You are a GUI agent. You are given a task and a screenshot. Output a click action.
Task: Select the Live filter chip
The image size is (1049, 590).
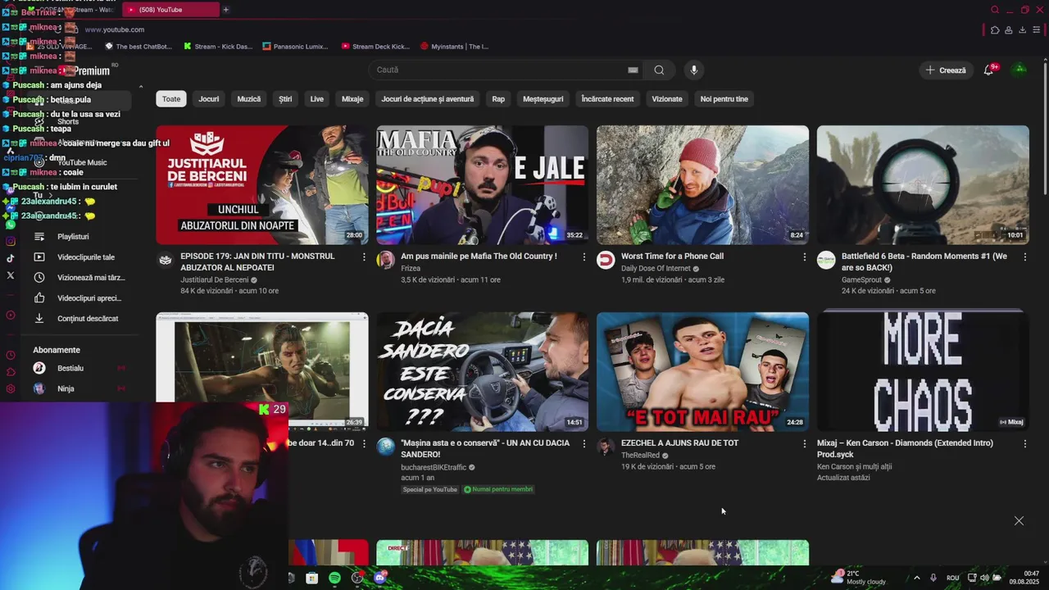[317, 99]
